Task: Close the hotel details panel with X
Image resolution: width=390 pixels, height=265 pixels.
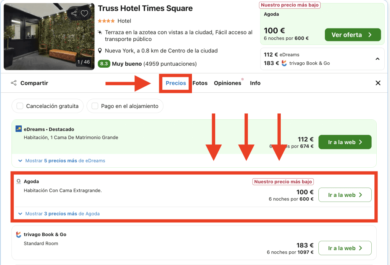Action: point(378,83)
